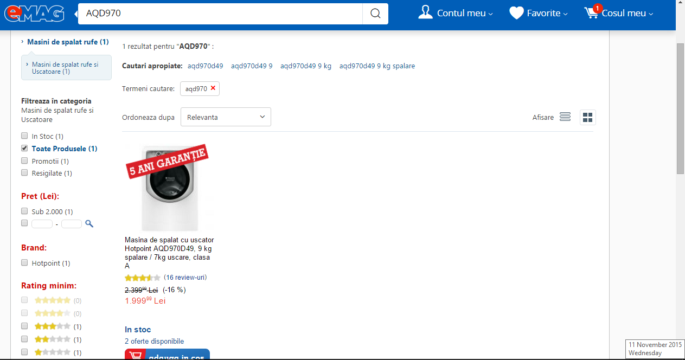Click the aqd970d49 suggested search
Image resolution: width=685 pixels, height=360 pixels.
pos(206,66)
